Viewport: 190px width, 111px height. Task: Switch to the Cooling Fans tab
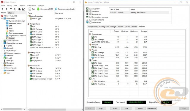tap(104, 27)
